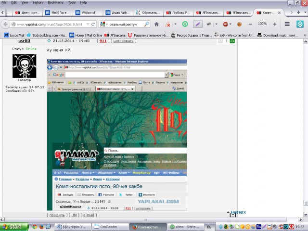Open a new tab with the plus button
This screenshot has height=231, width=308.
298,13
